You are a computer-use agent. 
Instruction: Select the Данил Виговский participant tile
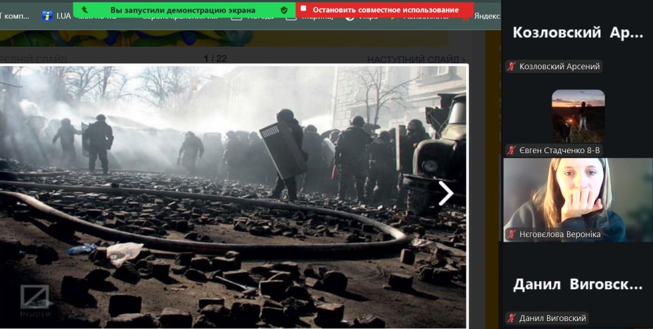[x=577, y=285]
